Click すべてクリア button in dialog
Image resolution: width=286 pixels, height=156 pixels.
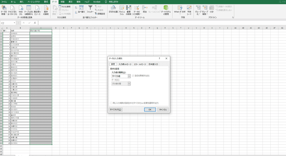(115, 109)
